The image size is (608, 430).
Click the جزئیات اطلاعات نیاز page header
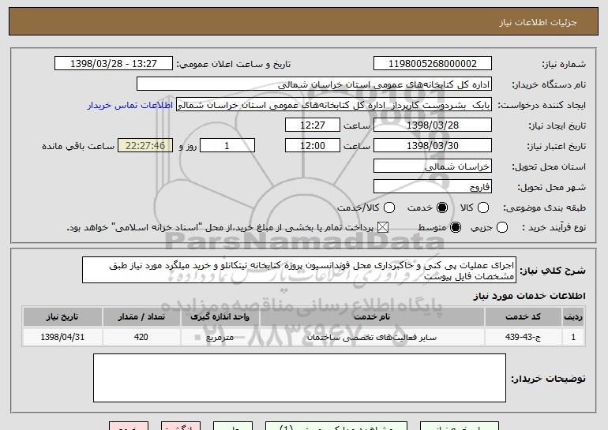pos(538,22)
